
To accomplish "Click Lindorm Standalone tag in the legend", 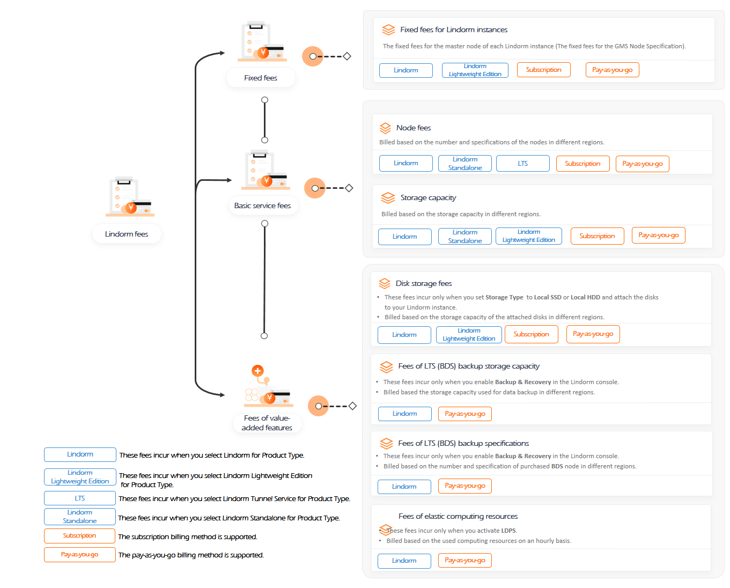I will [x=80, y=517].
